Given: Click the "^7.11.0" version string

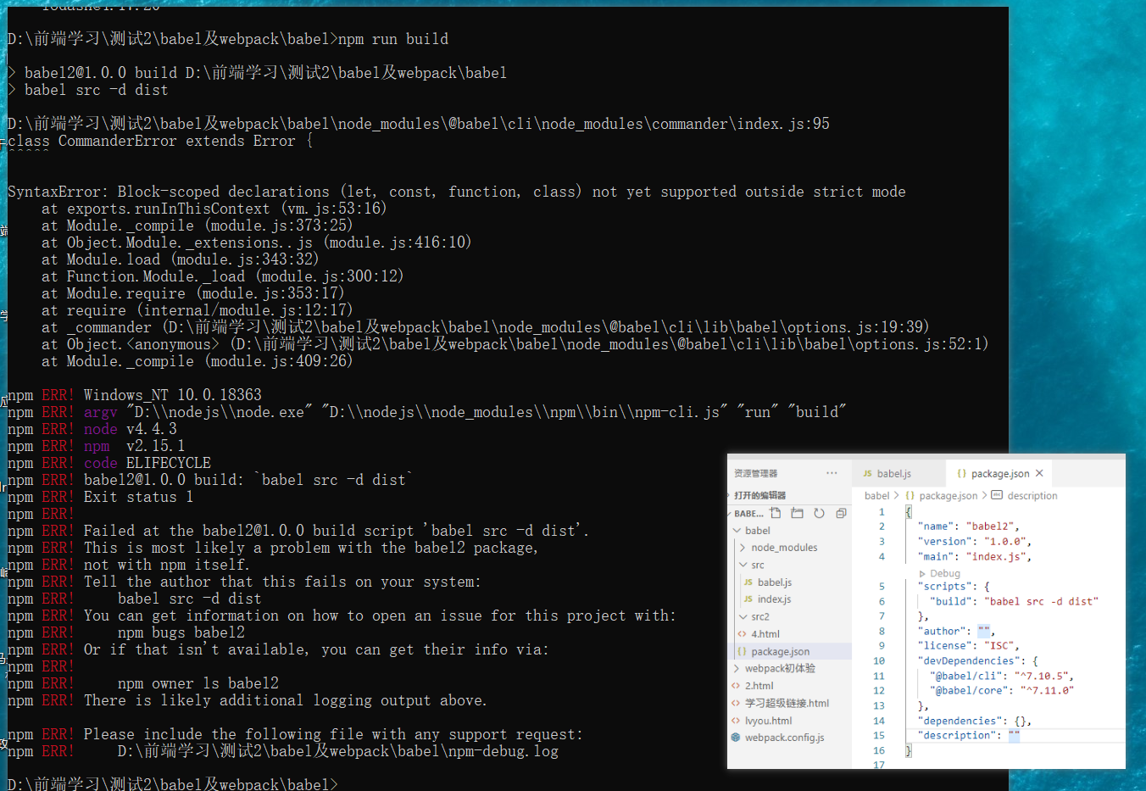Looking at the screenshot, I should tap(1047, 690).
